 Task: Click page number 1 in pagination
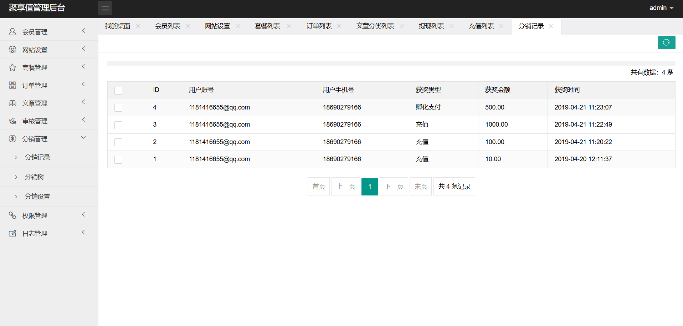[x=370, y=187]
